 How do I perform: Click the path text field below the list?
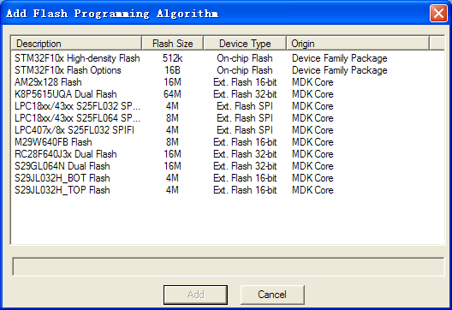(x=228, y=266)
